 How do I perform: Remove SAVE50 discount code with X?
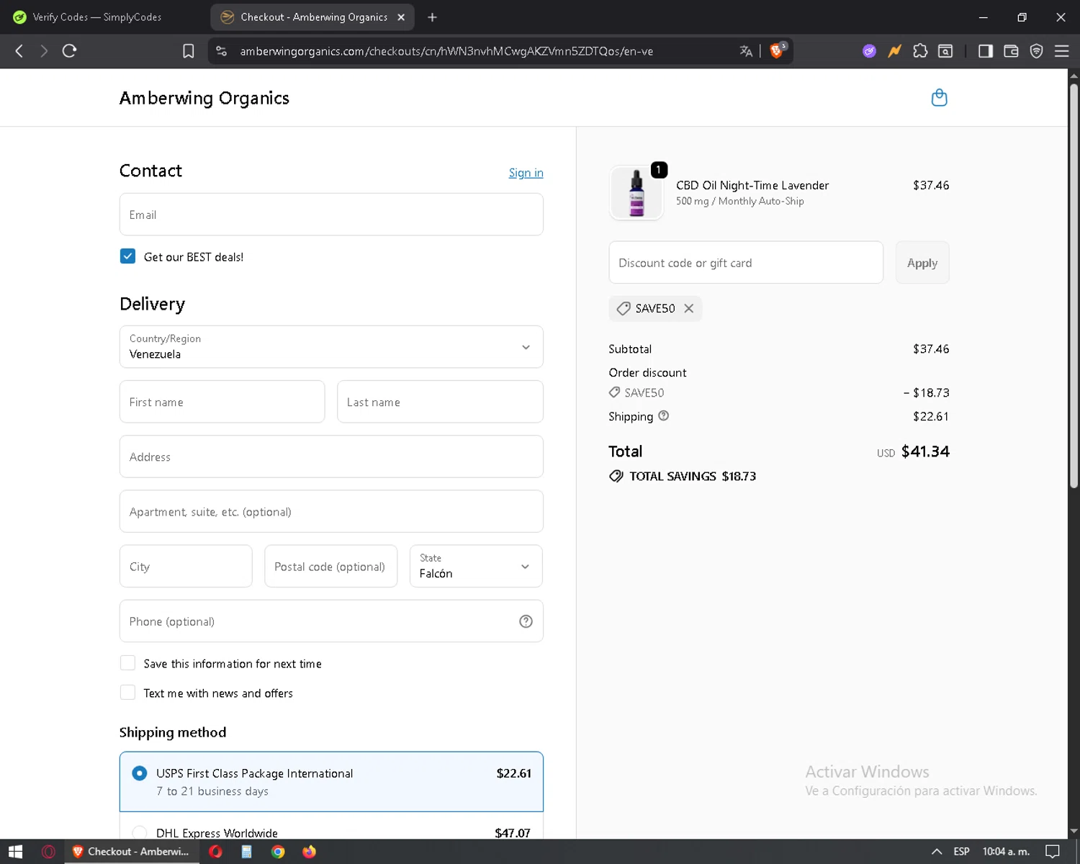[x=689, y=308]
